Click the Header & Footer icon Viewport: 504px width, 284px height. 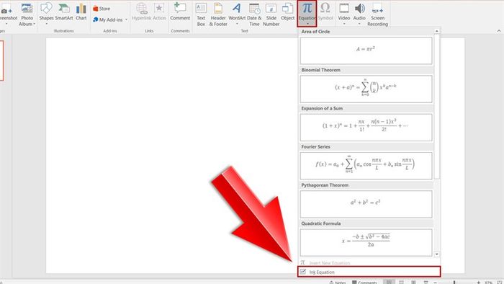click(218, 15)
